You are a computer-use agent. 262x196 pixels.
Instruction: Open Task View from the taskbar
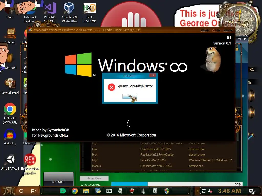[34, 191]
